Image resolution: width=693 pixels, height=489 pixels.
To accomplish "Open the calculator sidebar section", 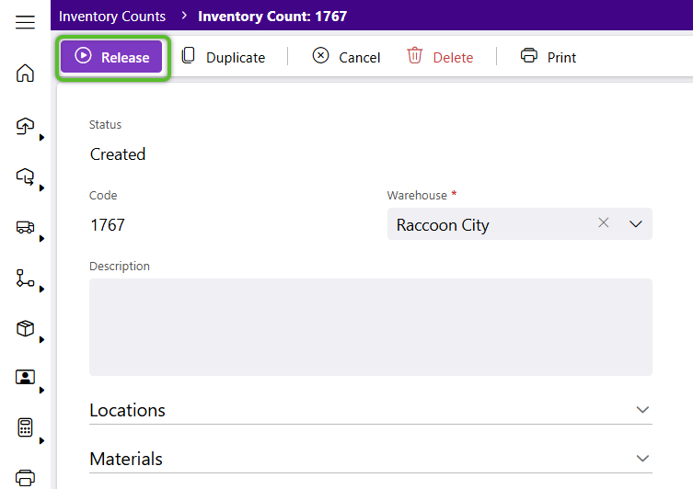I will click(x=25, y=427).
